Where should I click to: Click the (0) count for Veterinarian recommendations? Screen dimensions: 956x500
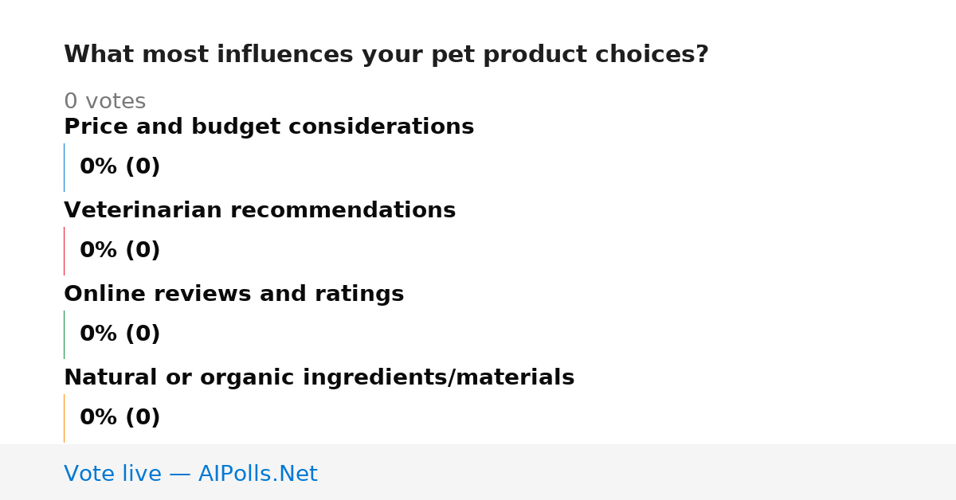click(143, 251)
